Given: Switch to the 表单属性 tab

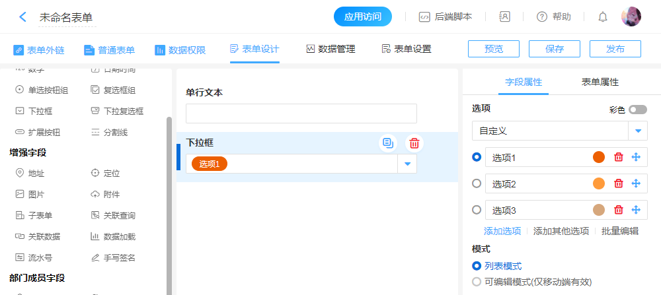Looking at the screenshot, I should coord(600,82).
